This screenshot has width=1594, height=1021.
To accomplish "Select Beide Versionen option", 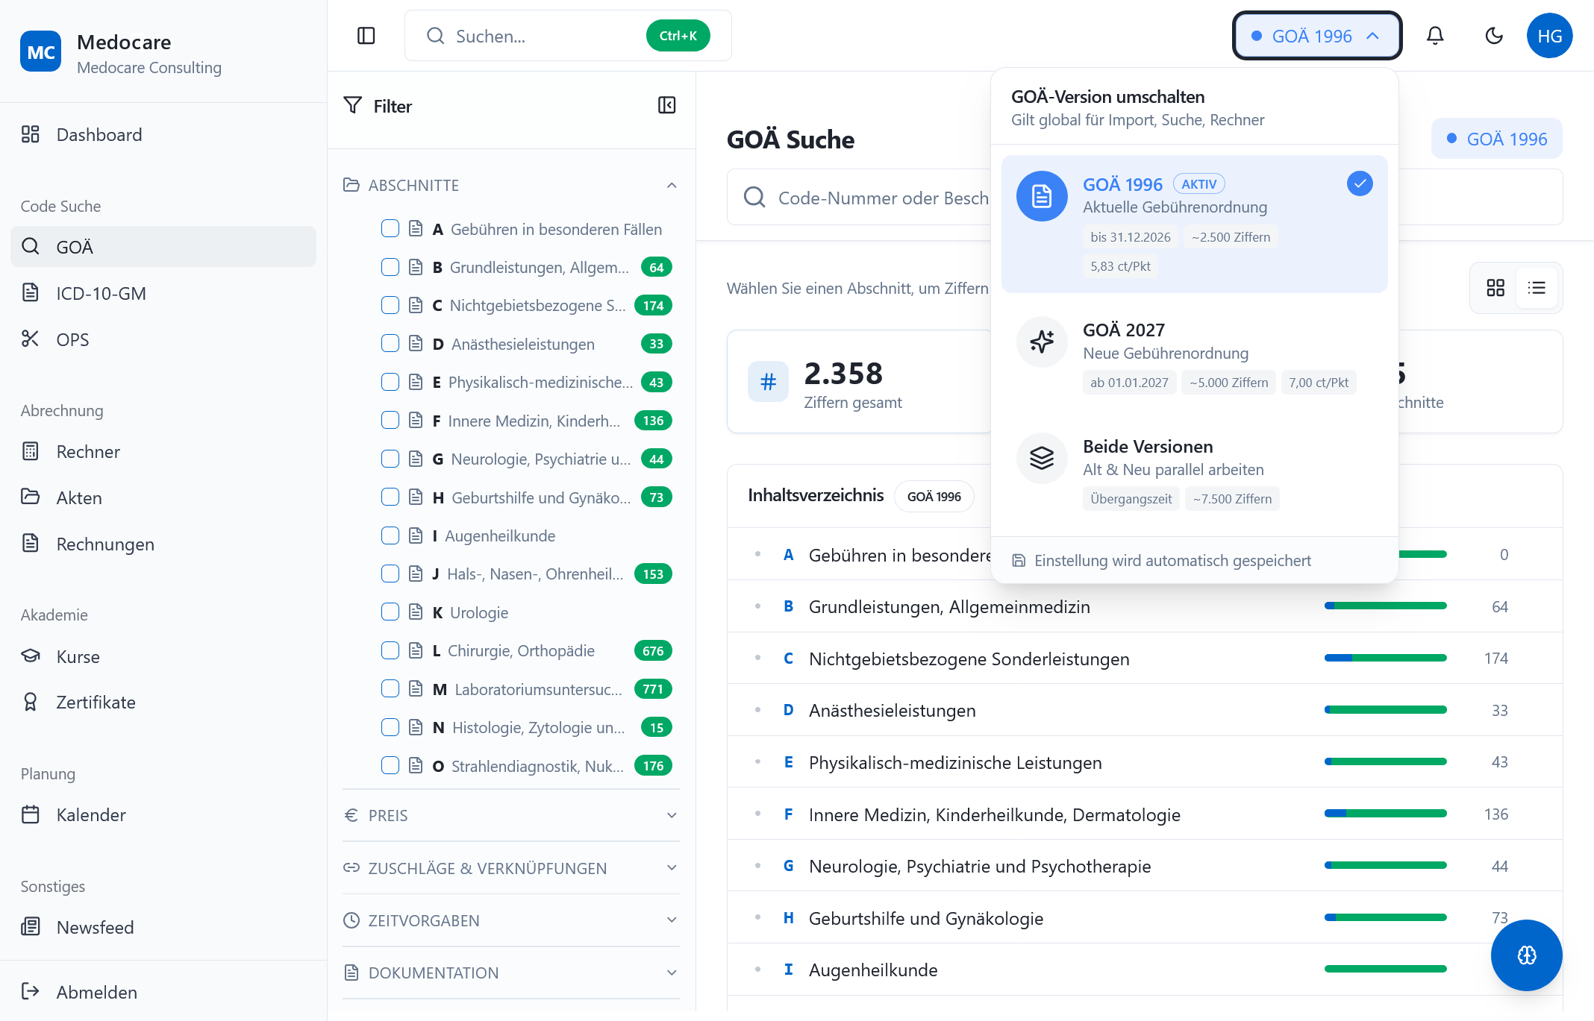I will [1194, 472].
